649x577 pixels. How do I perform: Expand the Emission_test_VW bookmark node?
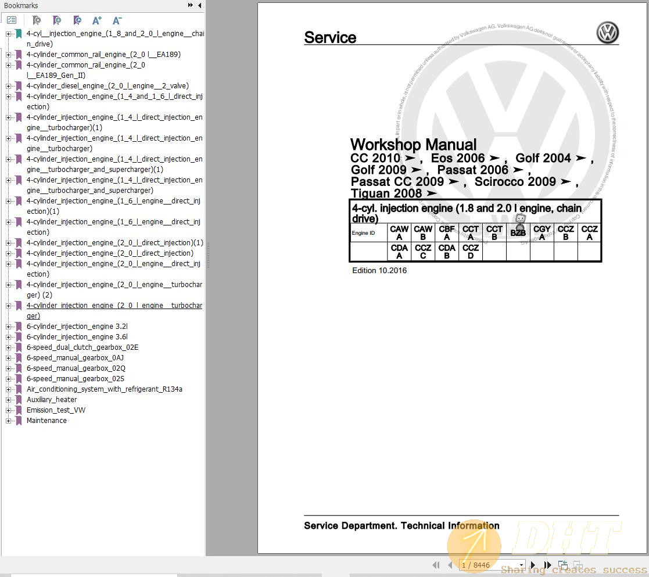pos(8,410)
